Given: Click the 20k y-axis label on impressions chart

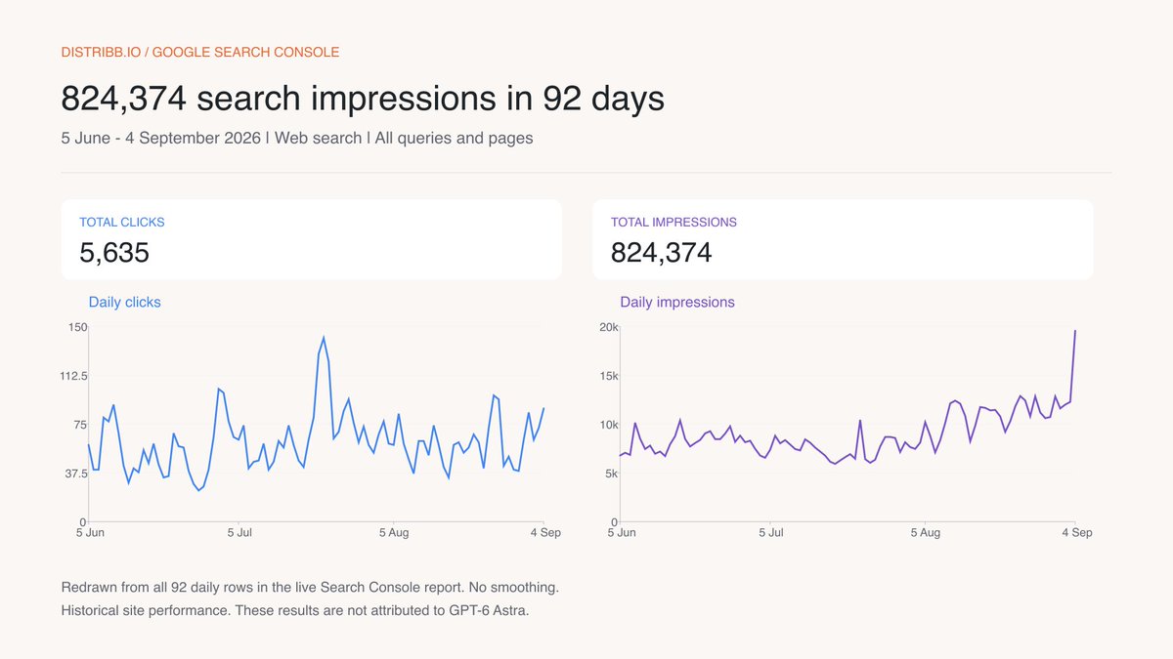Looking at the screenshot, I should [609, 326].
